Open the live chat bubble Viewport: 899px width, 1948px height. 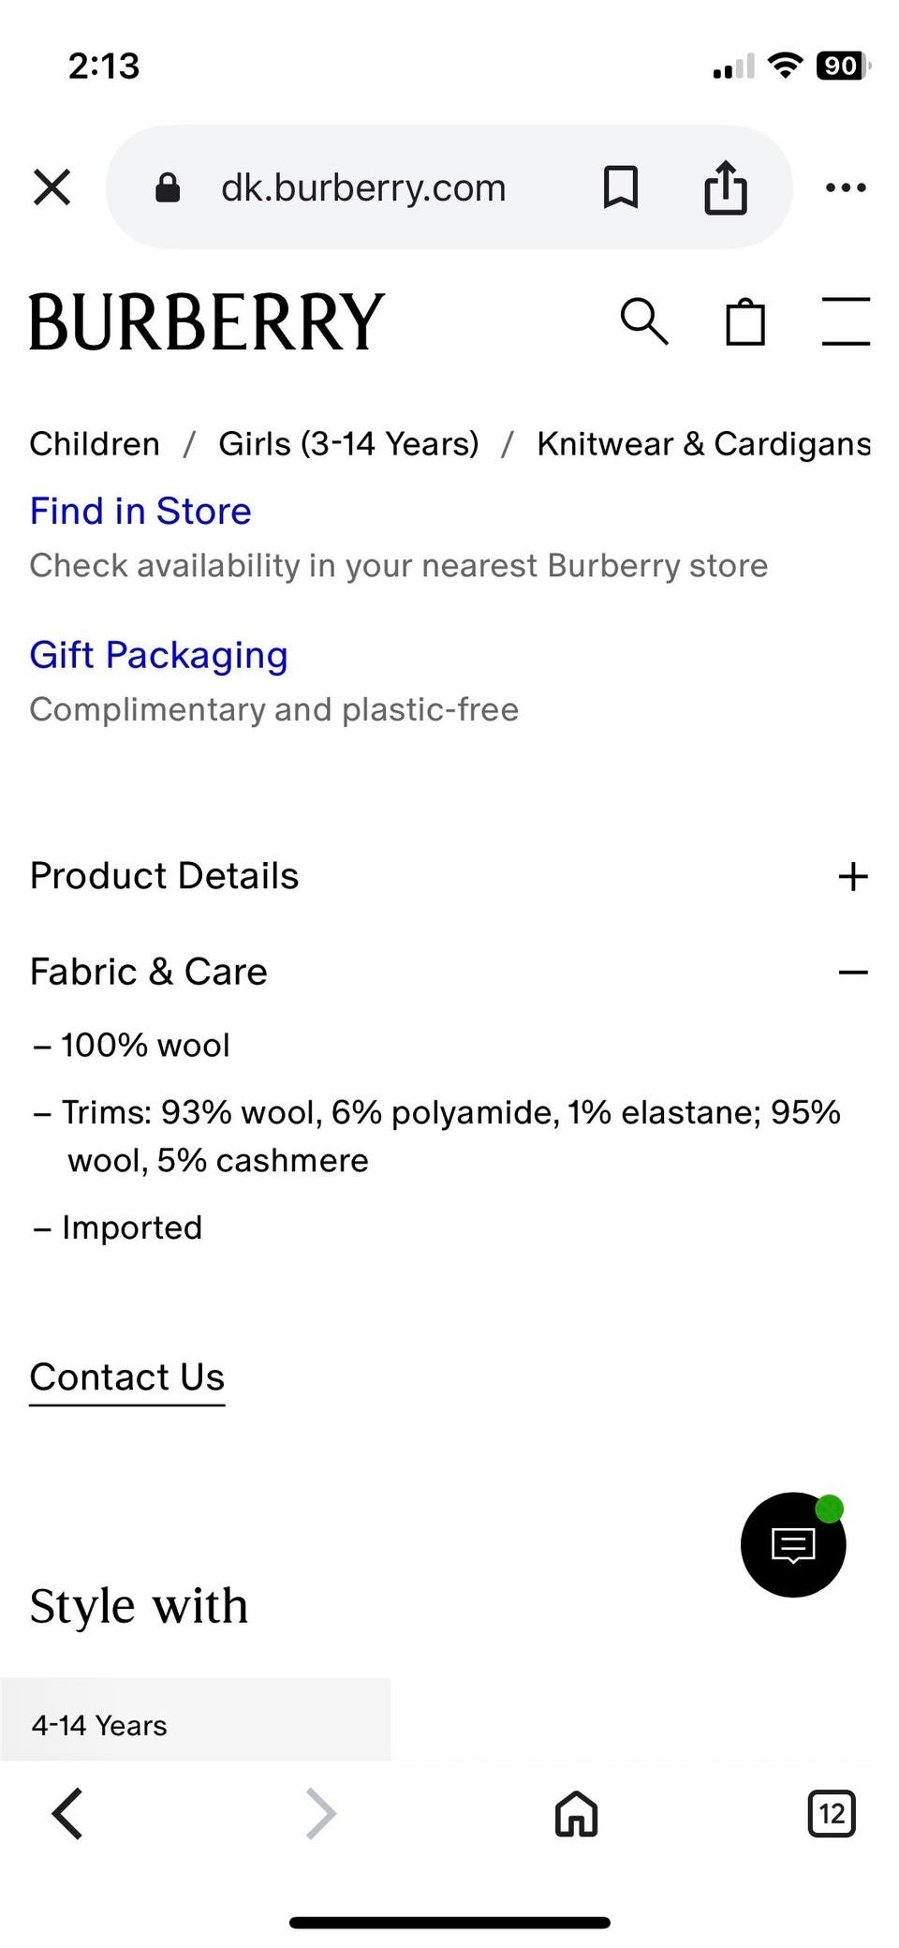pyautogui.click(x=793, y=1544)
